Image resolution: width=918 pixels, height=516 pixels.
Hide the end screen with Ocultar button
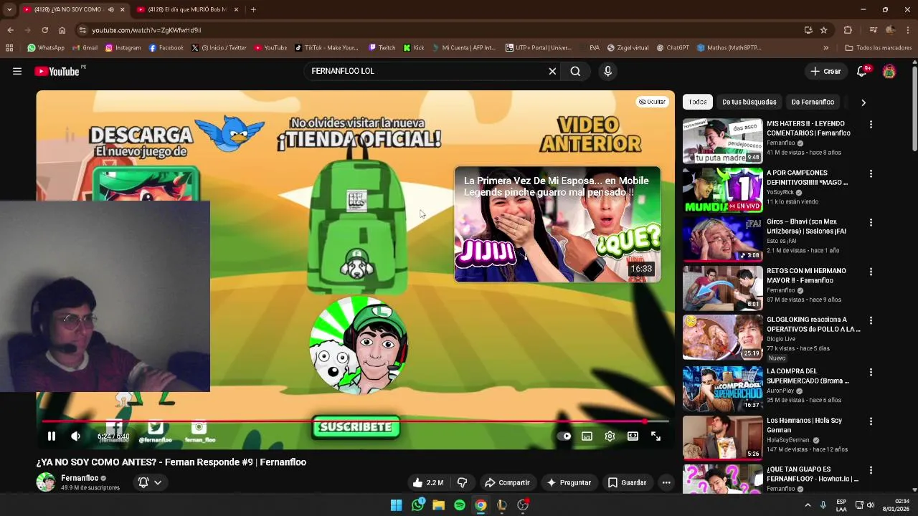652,102
